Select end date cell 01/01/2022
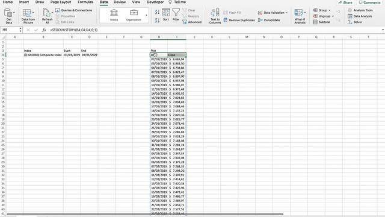This screenshot has height=217, width=385. pos(90,55)
